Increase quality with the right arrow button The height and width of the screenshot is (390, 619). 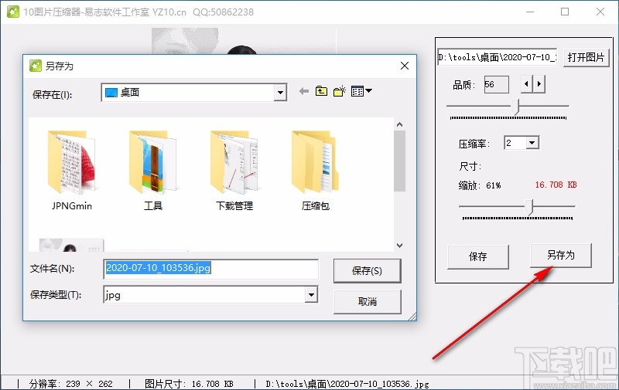point(539,84)
